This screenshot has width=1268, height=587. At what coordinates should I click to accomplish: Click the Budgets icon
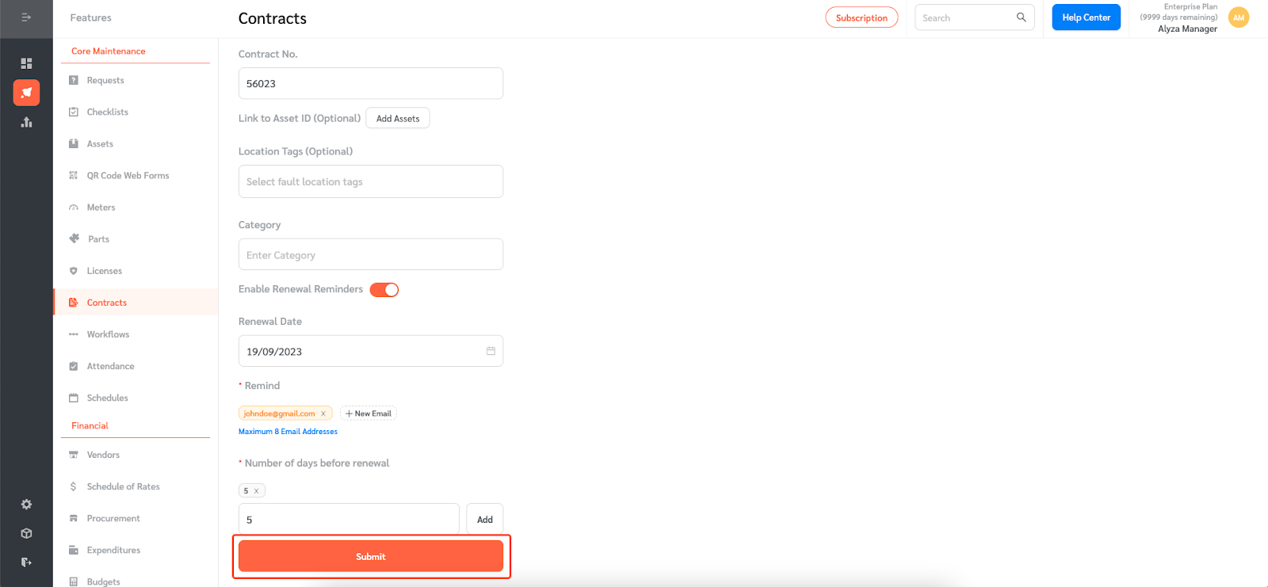coord(74,581)
